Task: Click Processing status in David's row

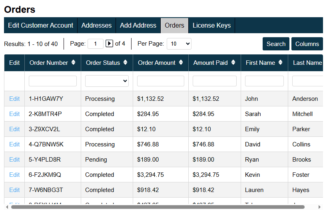Action: click(x=100, y=144)
